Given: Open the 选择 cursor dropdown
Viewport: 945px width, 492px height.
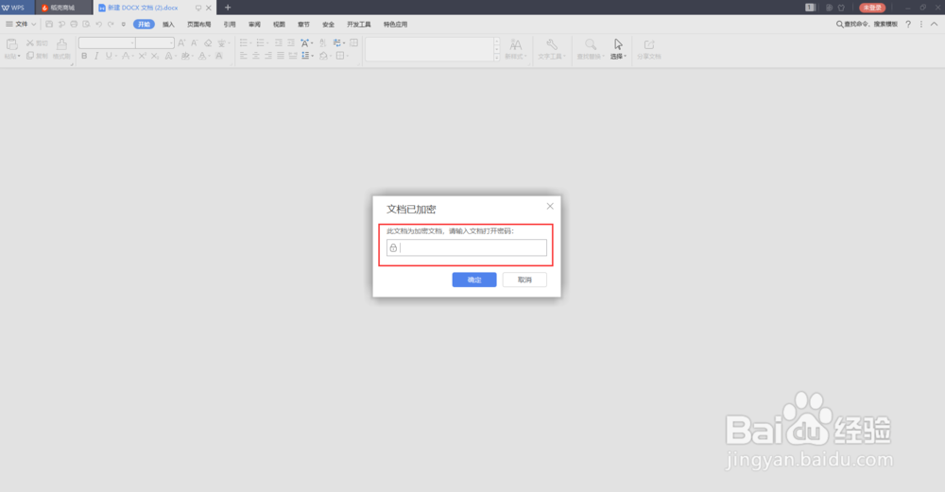Looking at the screenshot, I should (x=618, y=49).
